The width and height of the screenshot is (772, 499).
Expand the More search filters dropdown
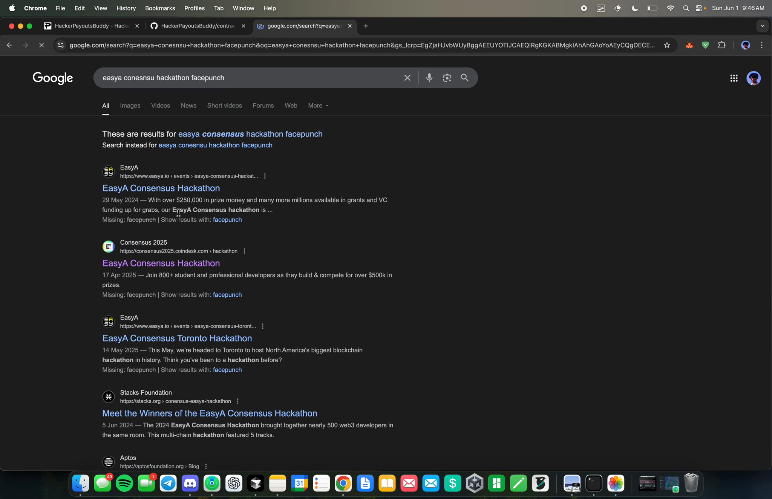click(x=318, y=106)
